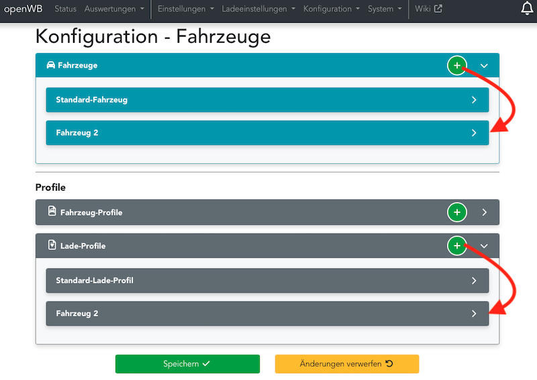The image size is (537, 380).
Task: Click the notification bell icon
Action: click(x=527, y=9)
